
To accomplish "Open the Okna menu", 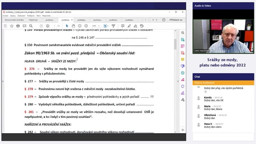I will coord(38,16).
